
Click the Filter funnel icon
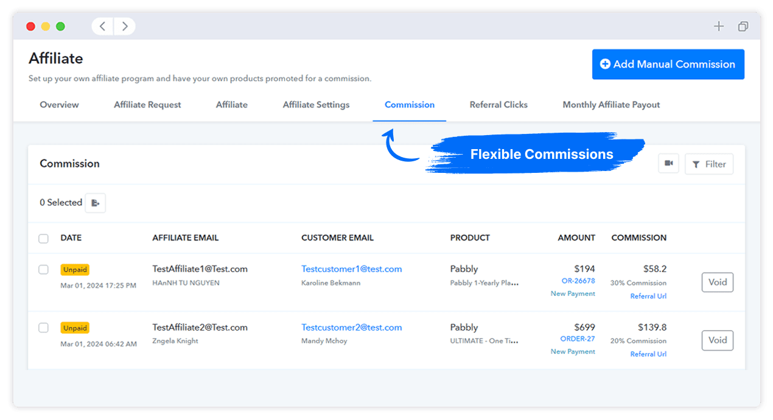[x=696, y=164]
